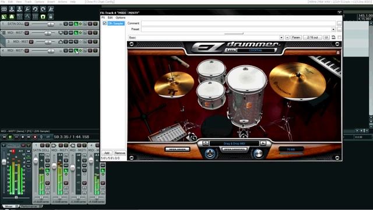373x210 pixels.
Task: Open main REAPER Track menu
Action: click(x=28, y=2)
